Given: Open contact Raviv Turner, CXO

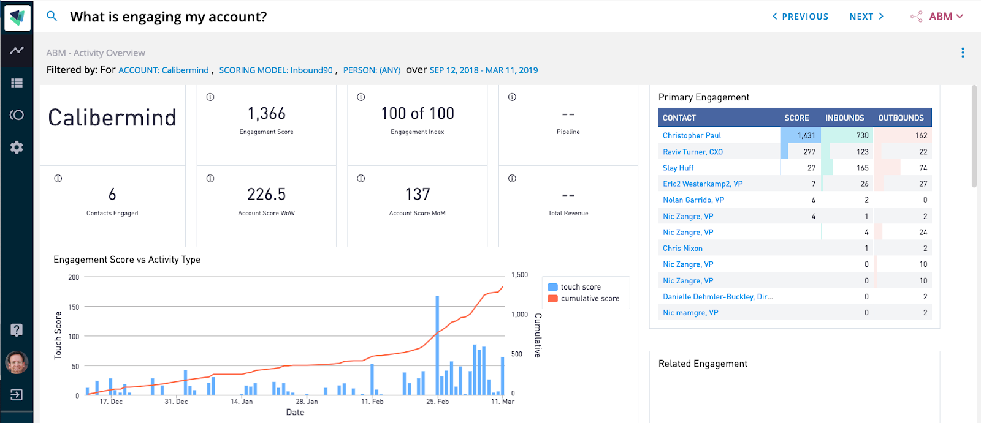Looking at the screenshot, I should click(693, 151).
